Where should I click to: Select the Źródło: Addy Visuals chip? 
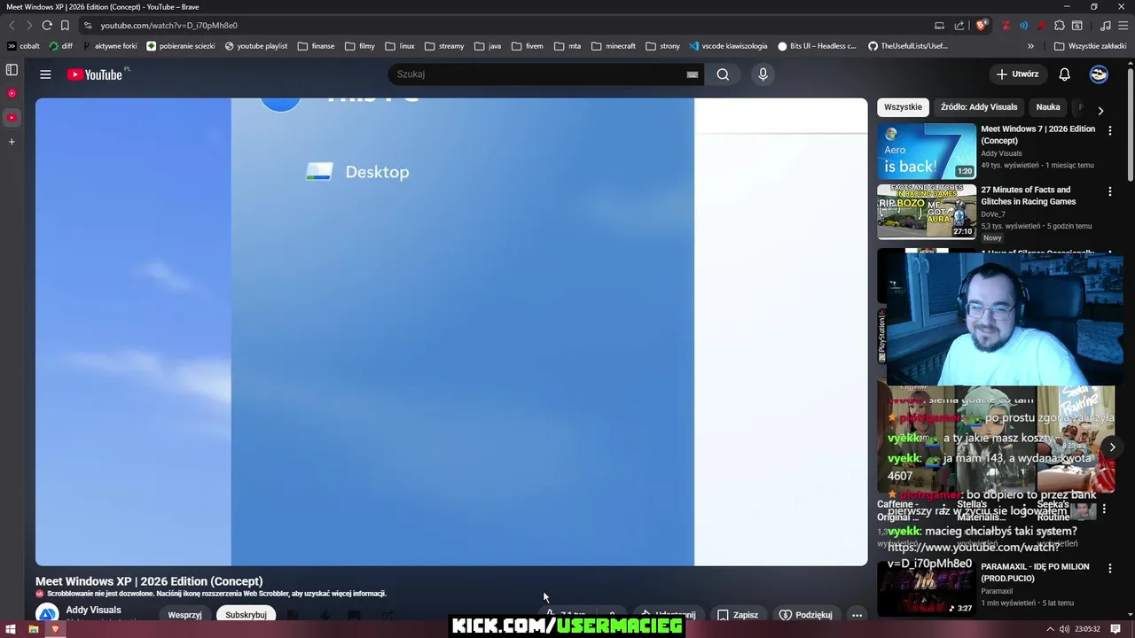tap(979, 107)
